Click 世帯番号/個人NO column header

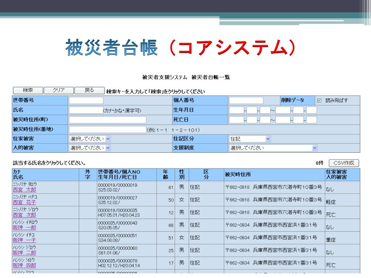pos(127,174)
